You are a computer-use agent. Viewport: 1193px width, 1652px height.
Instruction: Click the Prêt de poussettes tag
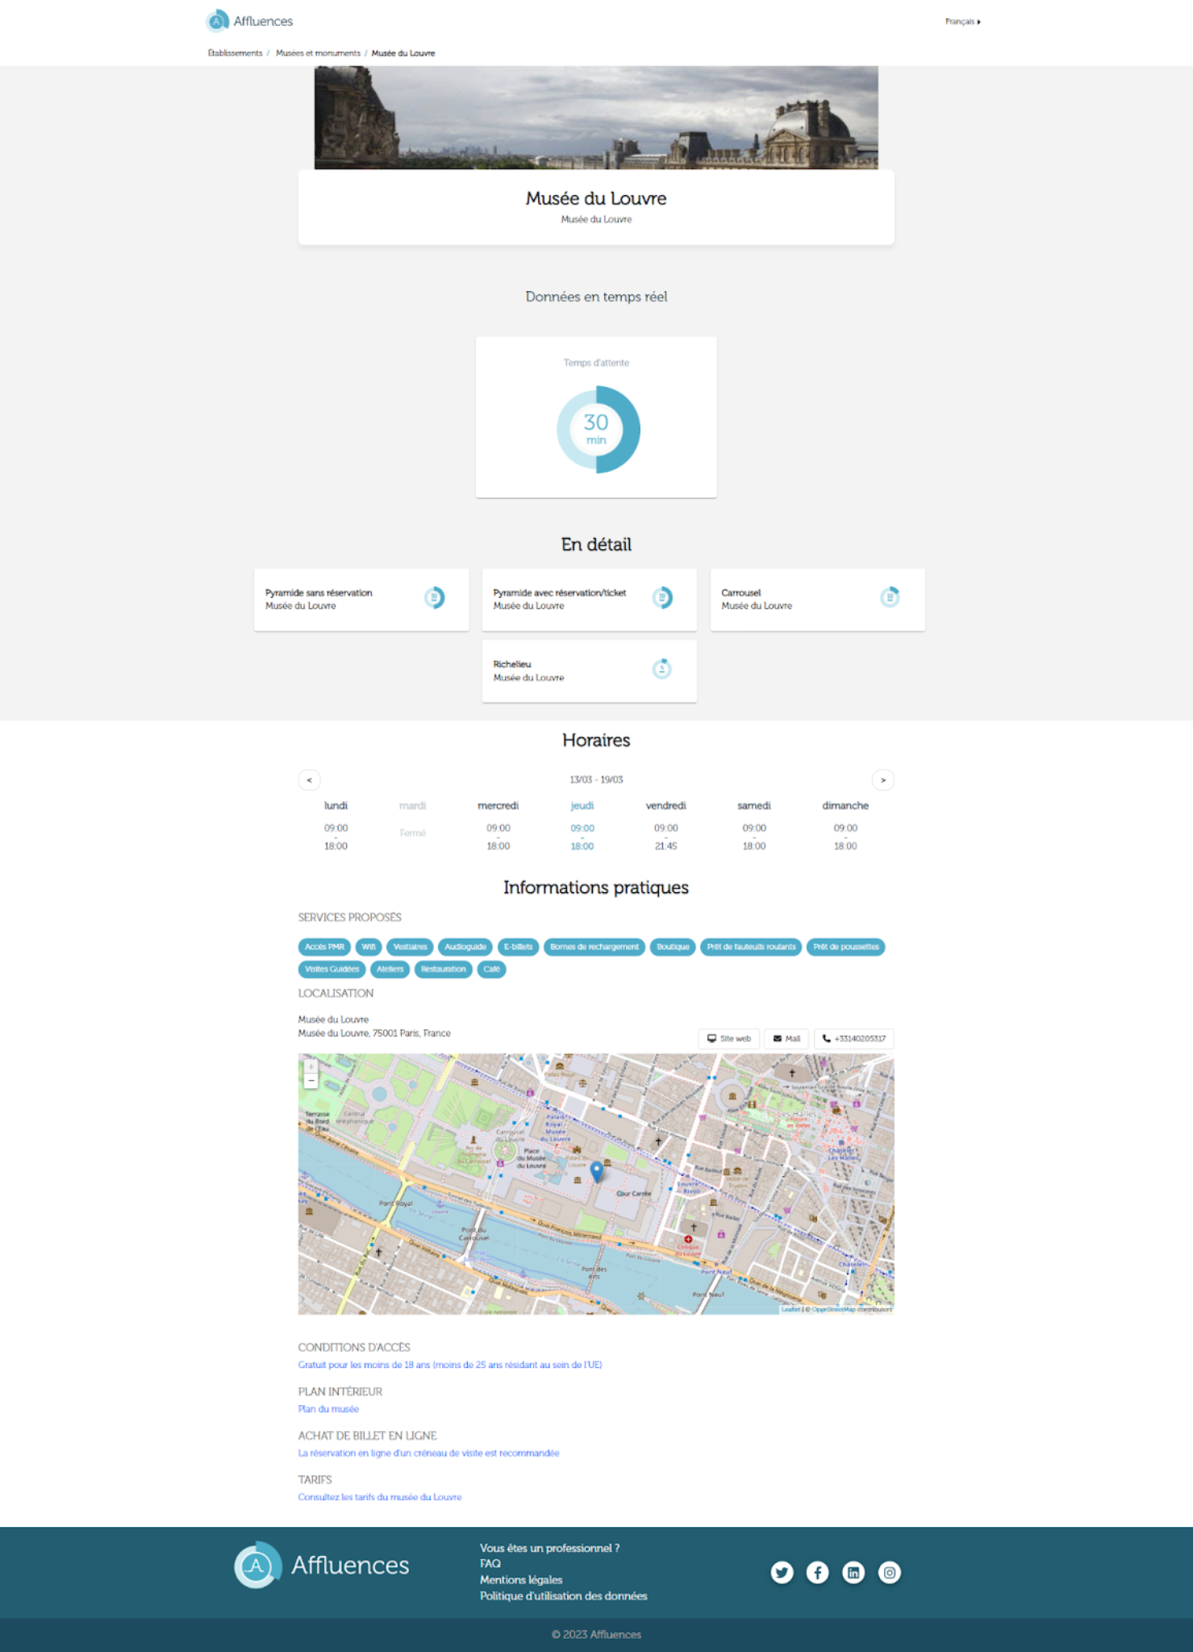pyautogui.click(x=845, y=947)
